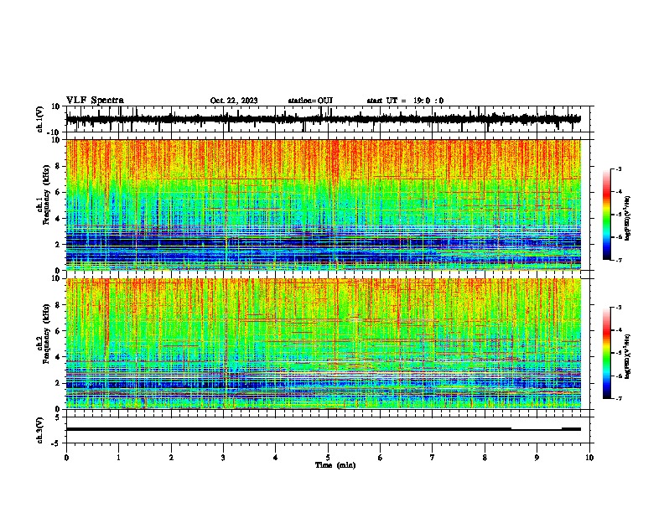Click the "-3" label on ch.1 color scale
The height and width of the screenshot is (513, 664).
(619, 168)
